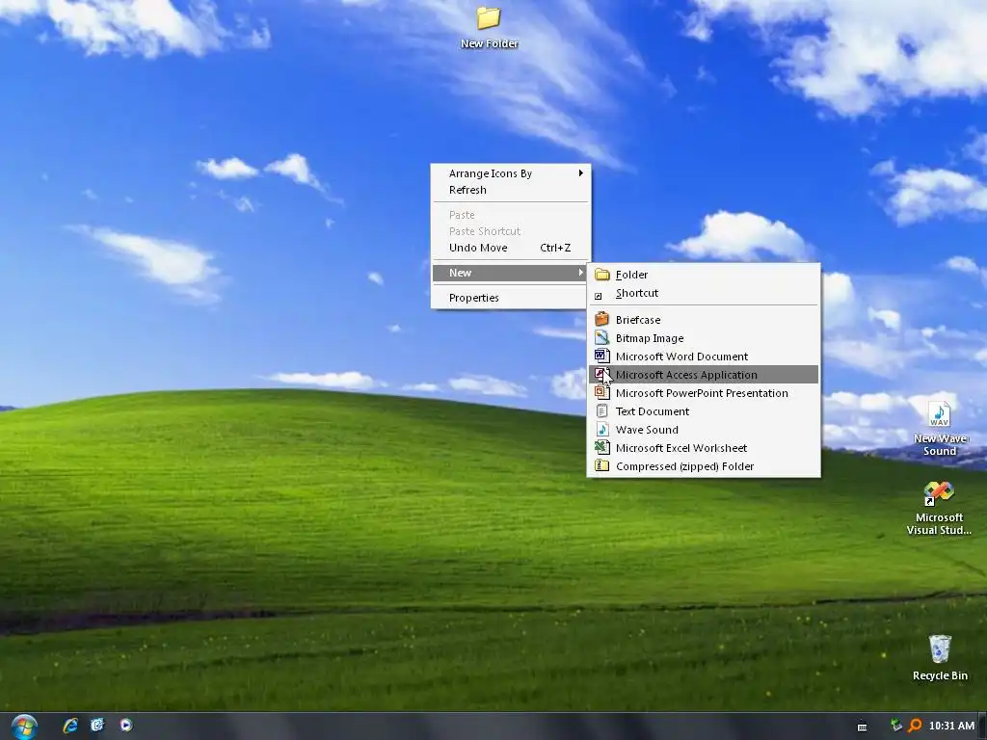Launch Windows Media Player from quick launch

[126, 726]
